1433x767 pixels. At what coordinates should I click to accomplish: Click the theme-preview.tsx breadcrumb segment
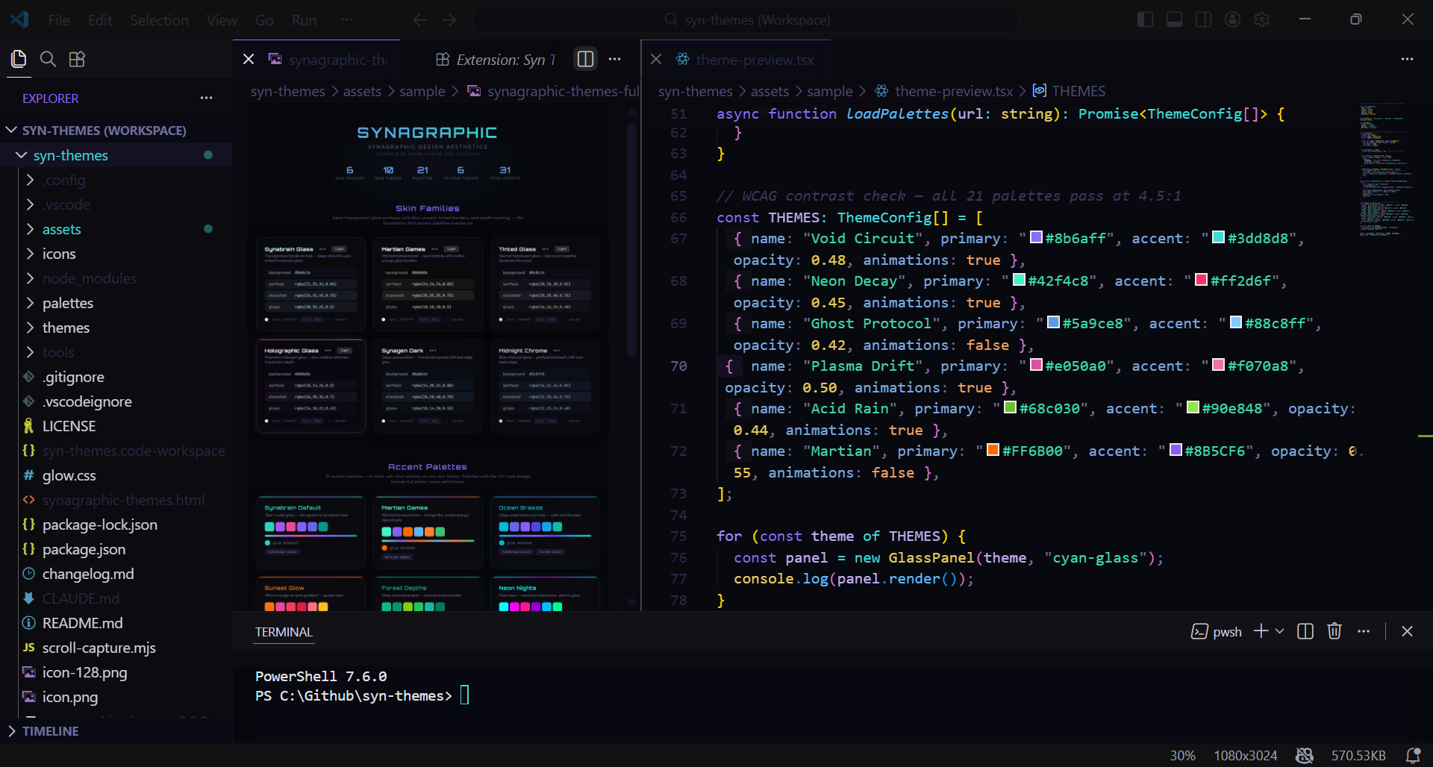pos(954,91)
